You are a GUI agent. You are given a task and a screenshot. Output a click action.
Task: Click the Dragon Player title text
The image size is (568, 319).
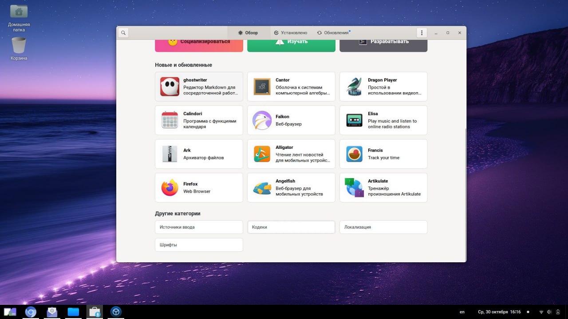pos(383,80)
